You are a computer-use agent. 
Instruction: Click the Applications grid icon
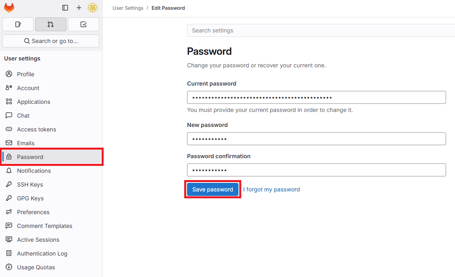click(x=9, y=102)
